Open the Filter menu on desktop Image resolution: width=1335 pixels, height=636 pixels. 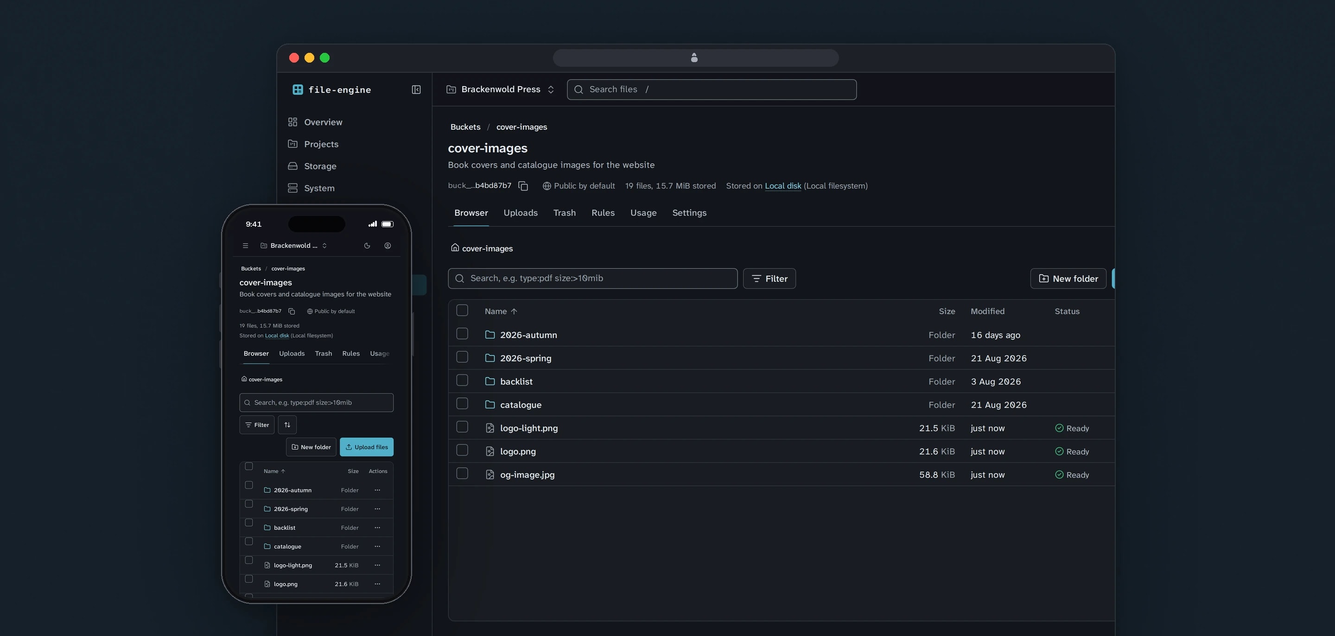pyautogui.click(x=769, y=278)
